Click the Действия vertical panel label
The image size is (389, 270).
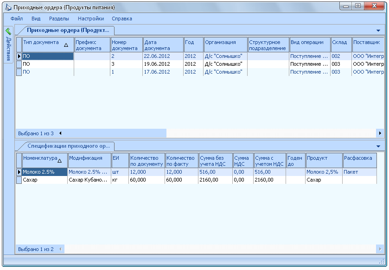click(x=8, y=49)
